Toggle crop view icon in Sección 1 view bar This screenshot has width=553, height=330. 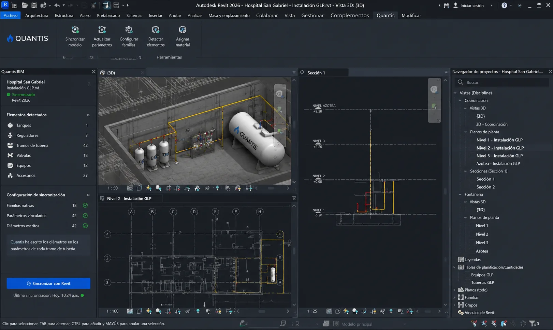(364, 311)
